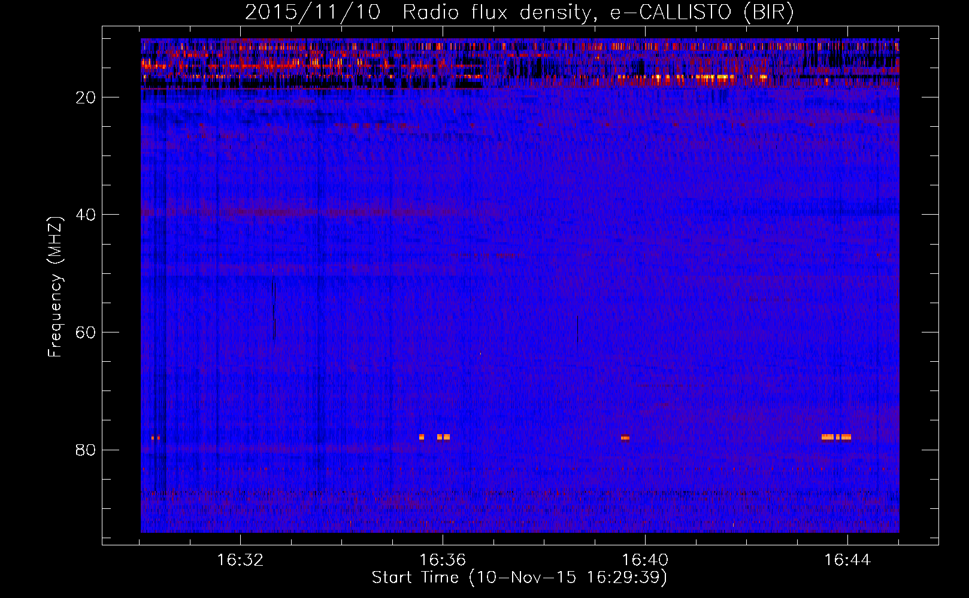Viewport: 969px width, 598px height.
Task: Select the 16:36 time tick label
Action: (443, 560)
